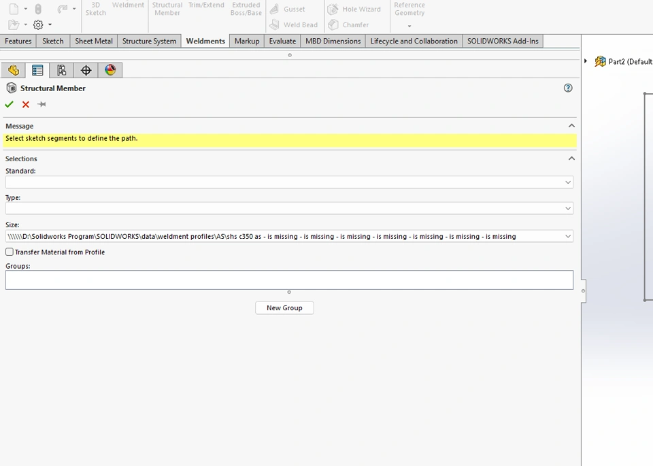Accept with the green OK checkmark
Viewport: 653px width, 466px height.
pyautogui.click(x=9, y=104)
